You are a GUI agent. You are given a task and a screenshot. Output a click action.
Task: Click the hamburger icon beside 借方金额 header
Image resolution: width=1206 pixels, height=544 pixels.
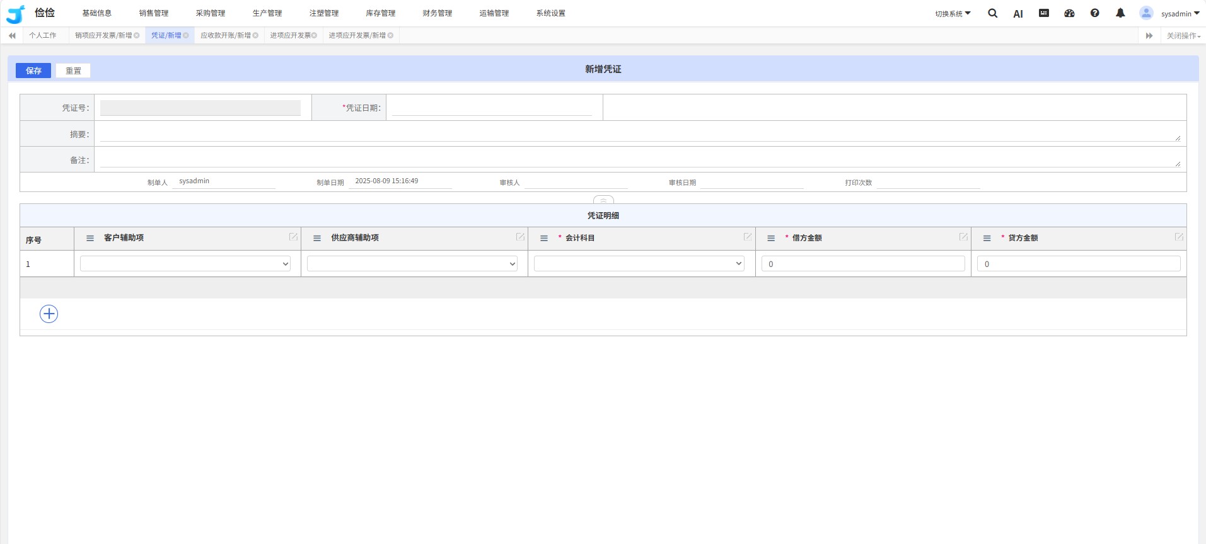[770, 238]
